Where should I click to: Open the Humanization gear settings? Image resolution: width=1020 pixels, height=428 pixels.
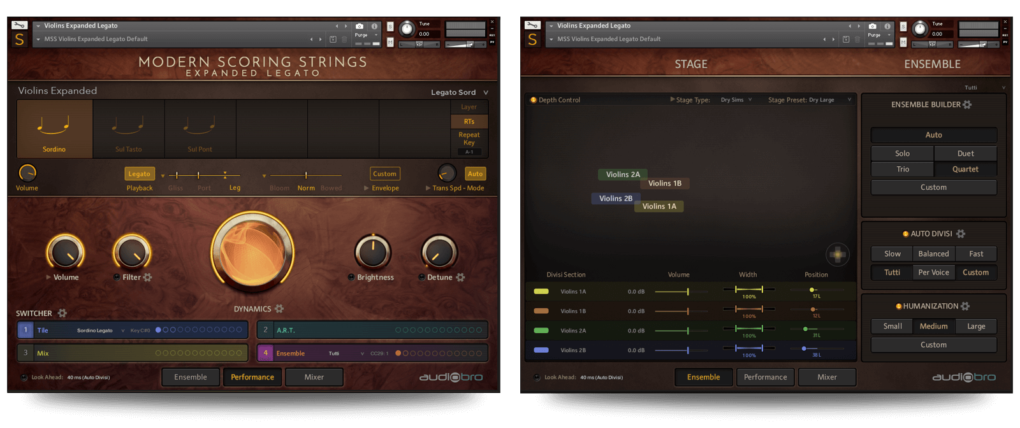(x=965, y=306)
